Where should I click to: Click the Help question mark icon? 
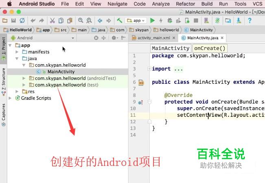pyautogui.click(x=250, y=21)
